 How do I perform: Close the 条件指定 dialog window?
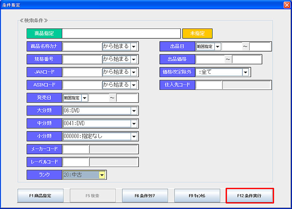click(287, 5)
